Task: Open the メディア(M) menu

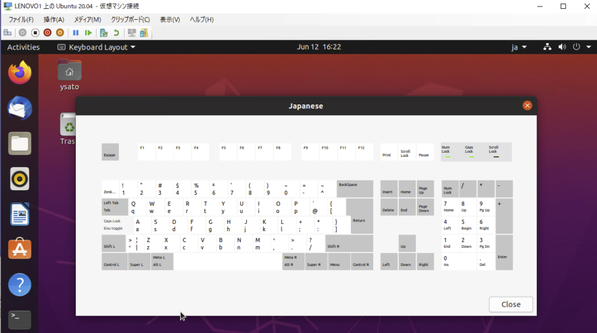Action: click(x=87, y=20)
